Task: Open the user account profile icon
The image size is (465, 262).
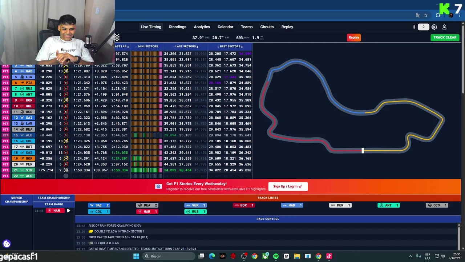Action: point(444,27)
